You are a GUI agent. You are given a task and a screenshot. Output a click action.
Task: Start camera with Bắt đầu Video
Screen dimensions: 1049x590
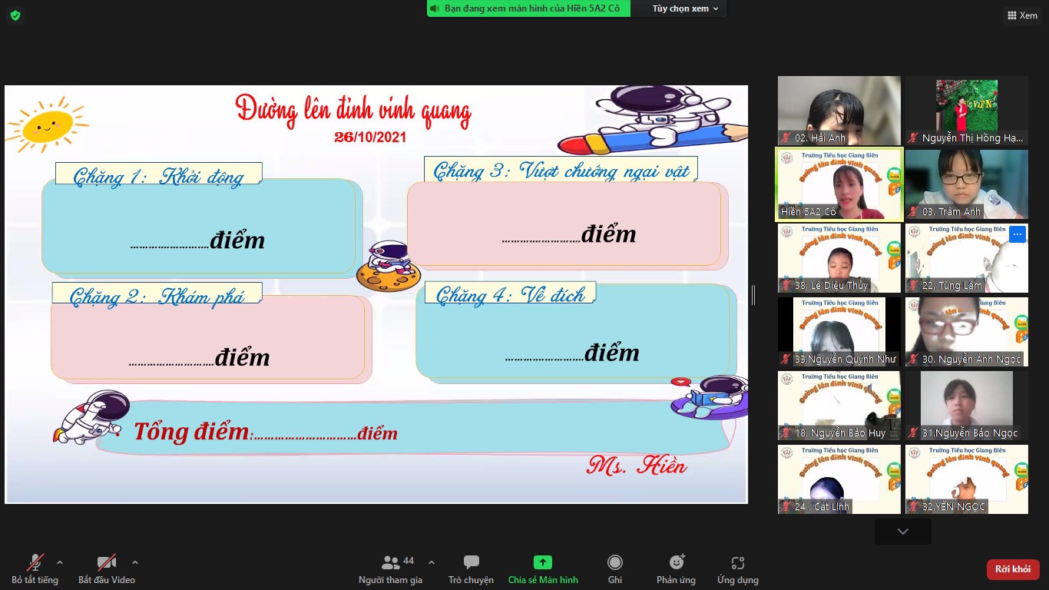click(x=107, y=563)
